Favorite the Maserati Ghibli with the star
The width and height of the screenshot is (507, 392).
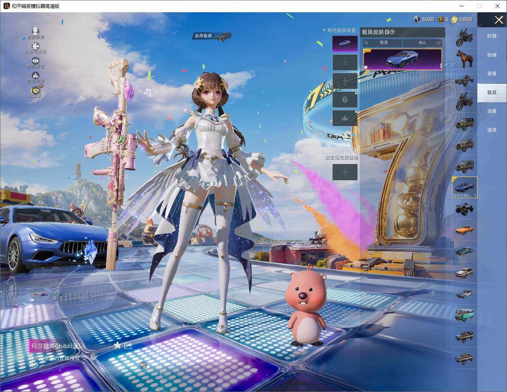click(117, 345)
